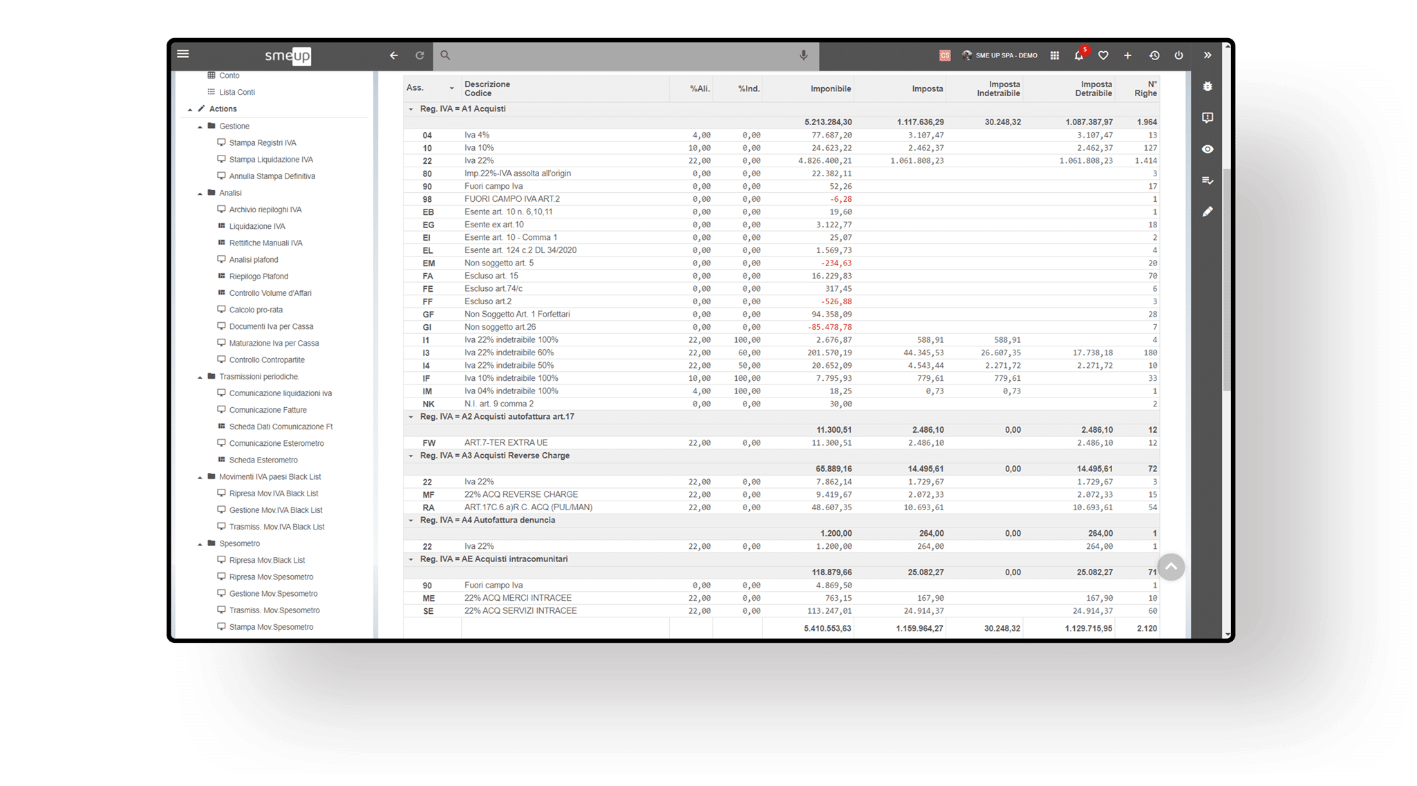Click the scroll-to-top round button
This screenshot has width=1417, height=786.
point(1171,567)
